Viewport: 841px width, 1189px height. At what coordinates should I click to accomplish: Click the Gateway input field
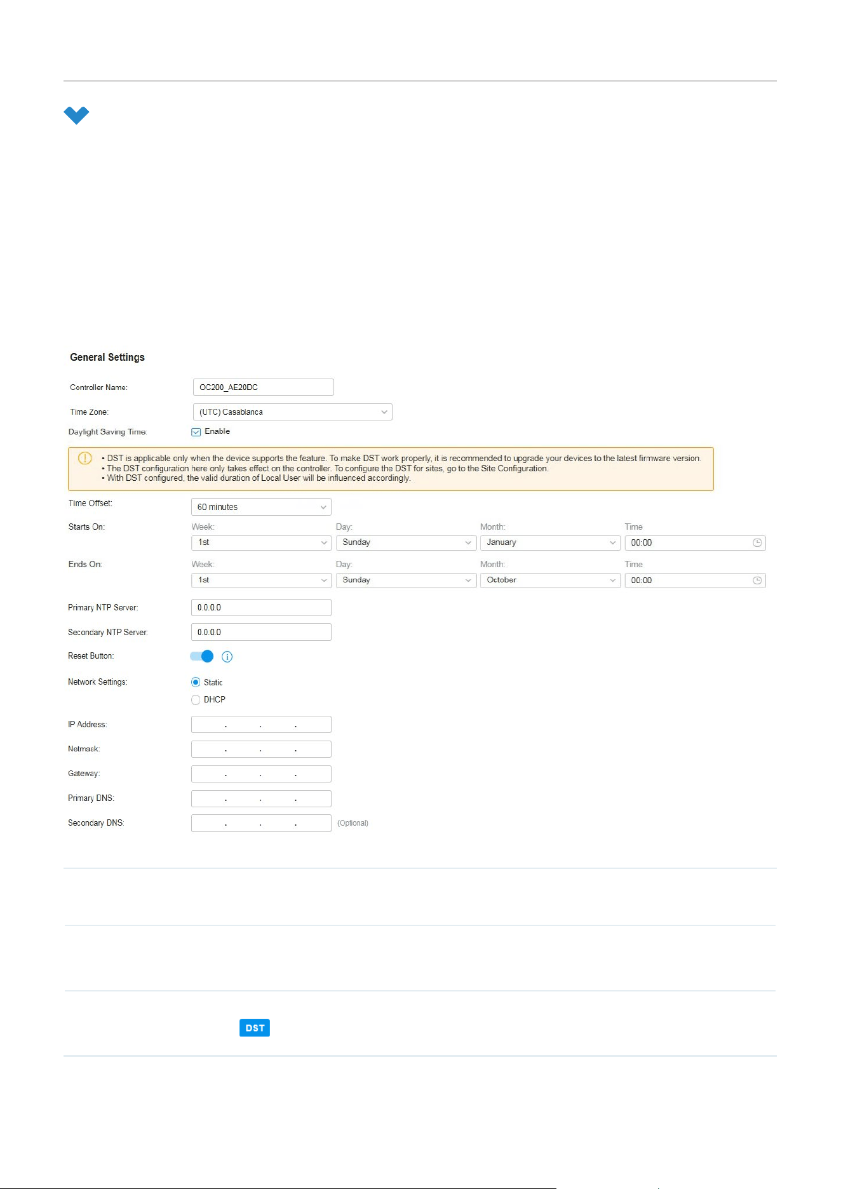tap(261, 774)
